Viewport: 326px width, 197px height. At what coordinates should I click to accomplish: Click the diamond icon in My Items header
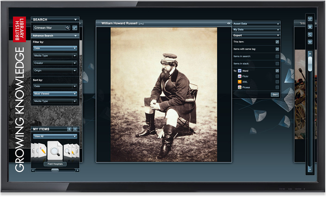[x=69, y=129]
